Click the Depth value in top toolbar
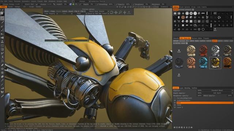Screen dimensions: 234x131 92,4
